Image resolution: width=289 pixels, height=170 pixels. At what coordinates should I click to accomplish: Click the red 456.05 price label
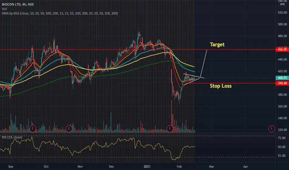pos(282,49)
